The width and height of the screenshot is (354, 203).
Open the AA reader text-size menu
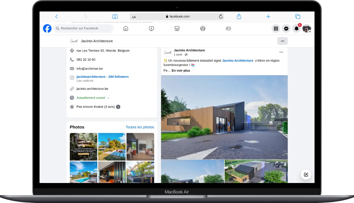(x=134, y=17)
